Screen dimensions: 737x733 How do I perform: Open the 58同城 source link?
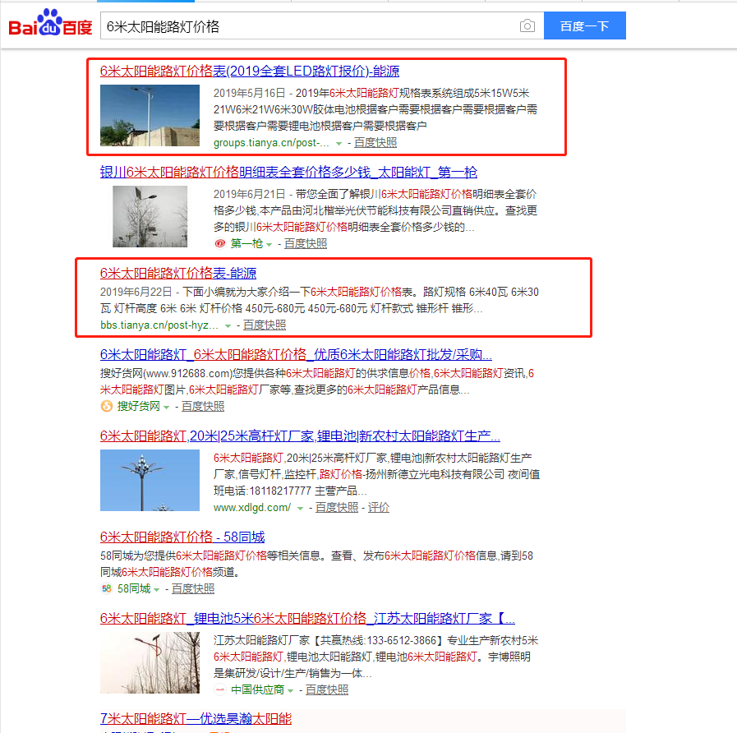tap(134, 588)
